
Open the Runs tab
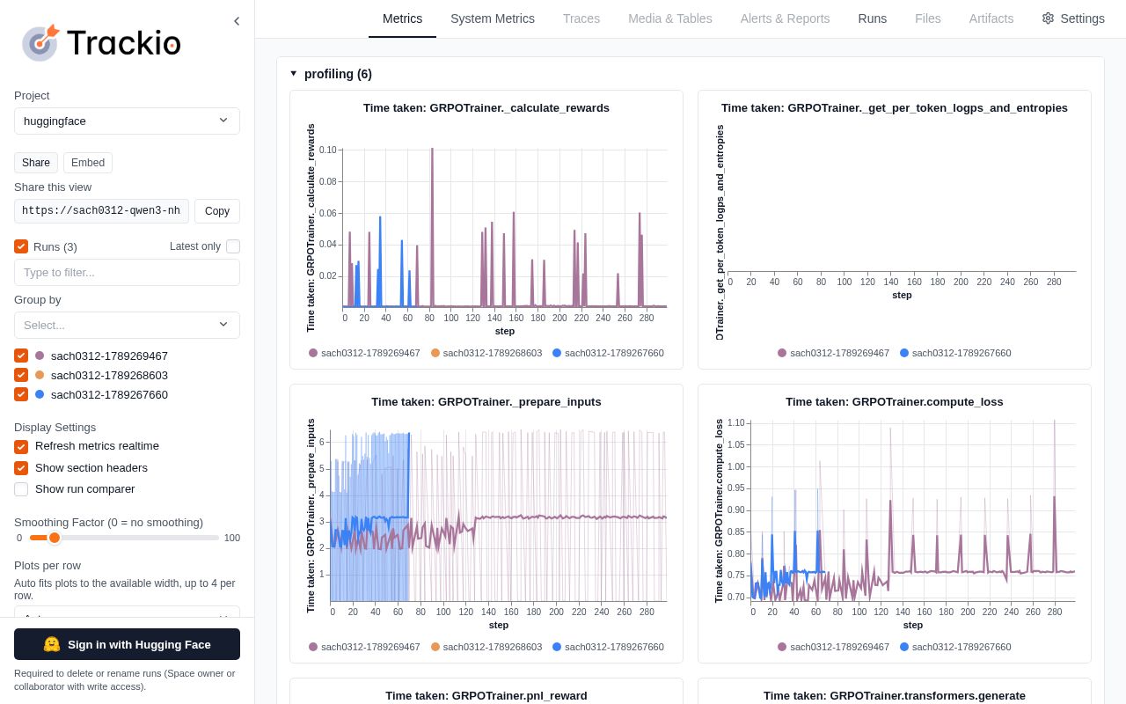click(873, 18)
